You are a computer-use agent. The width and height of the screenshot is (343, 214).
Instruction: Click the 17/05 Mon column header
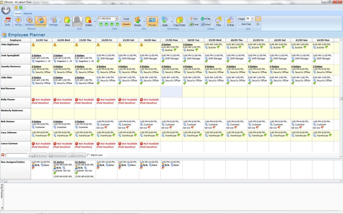tap(171, 40)
